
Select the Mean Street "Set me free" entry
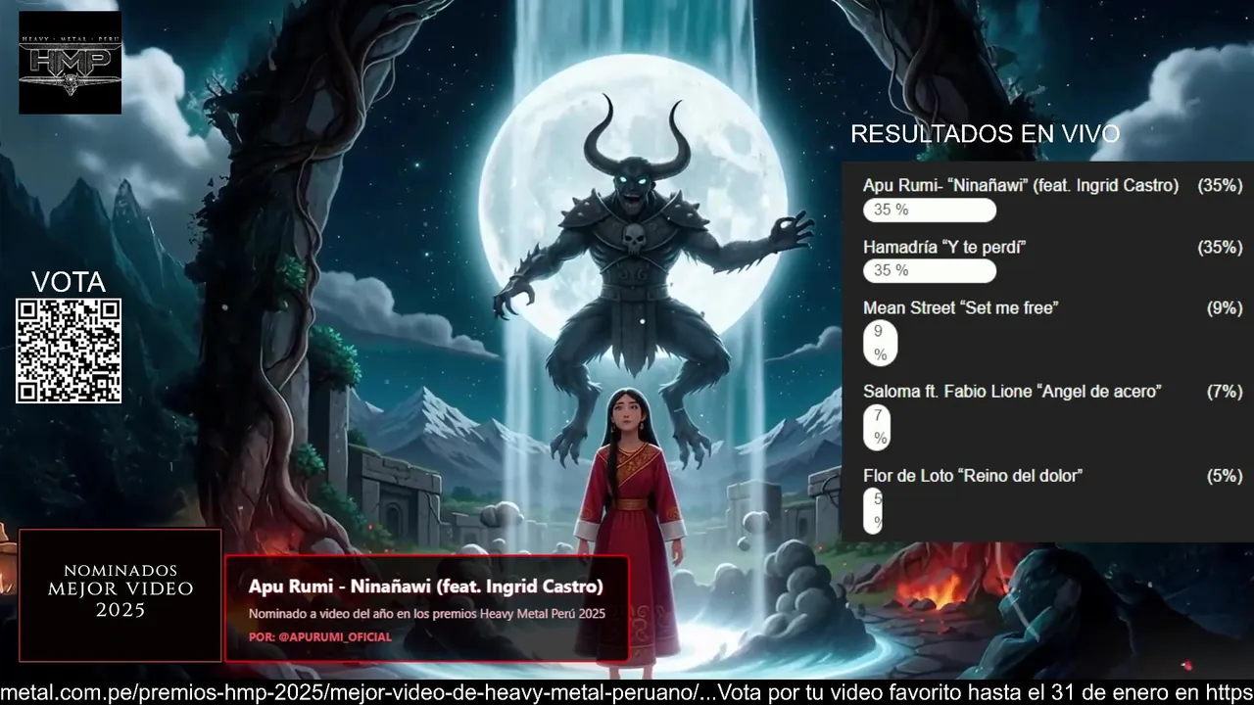960,307
